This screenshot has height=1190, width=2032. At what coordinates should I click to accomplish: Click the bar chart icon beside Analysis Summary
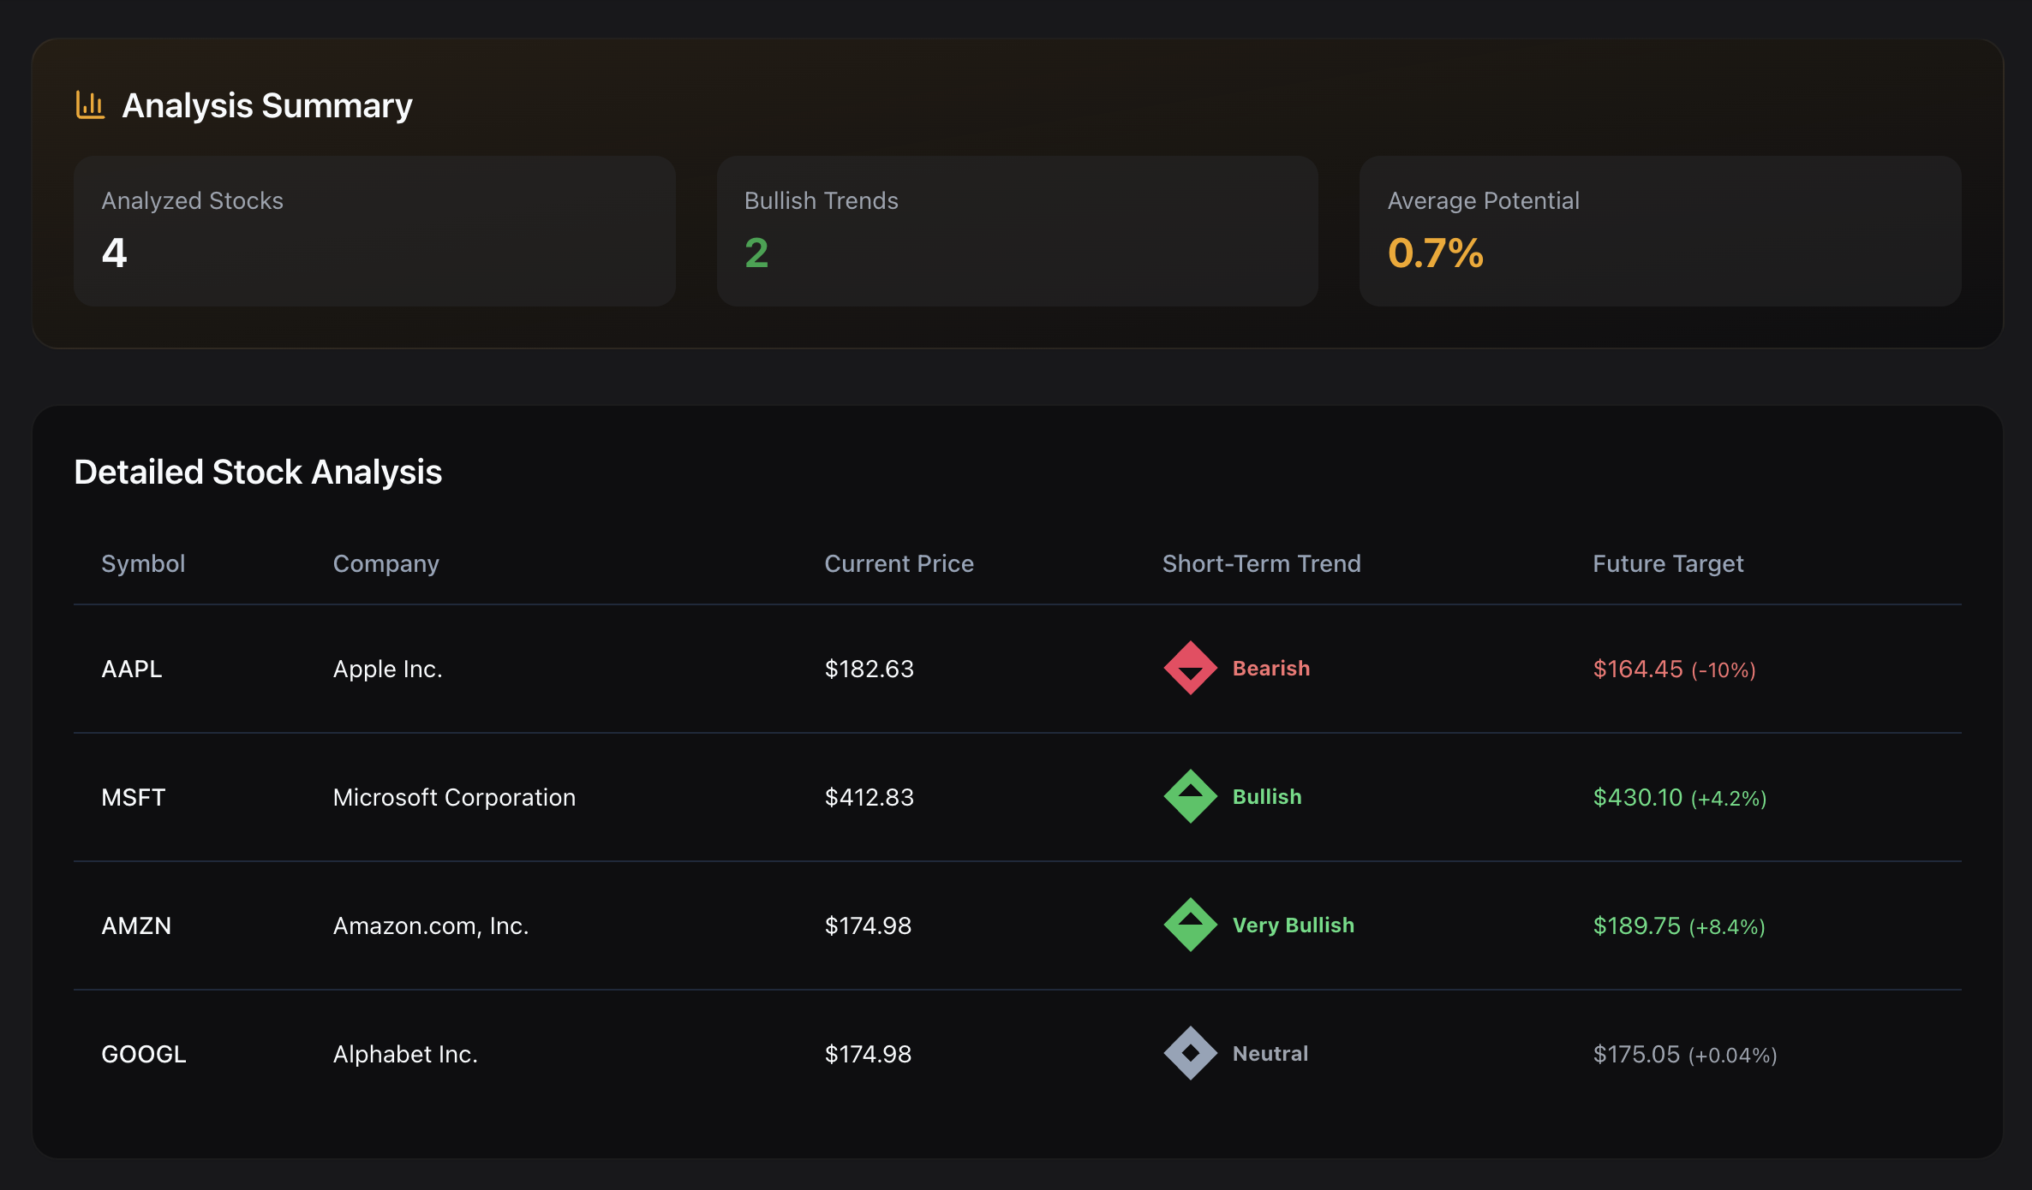coord(90,105)
